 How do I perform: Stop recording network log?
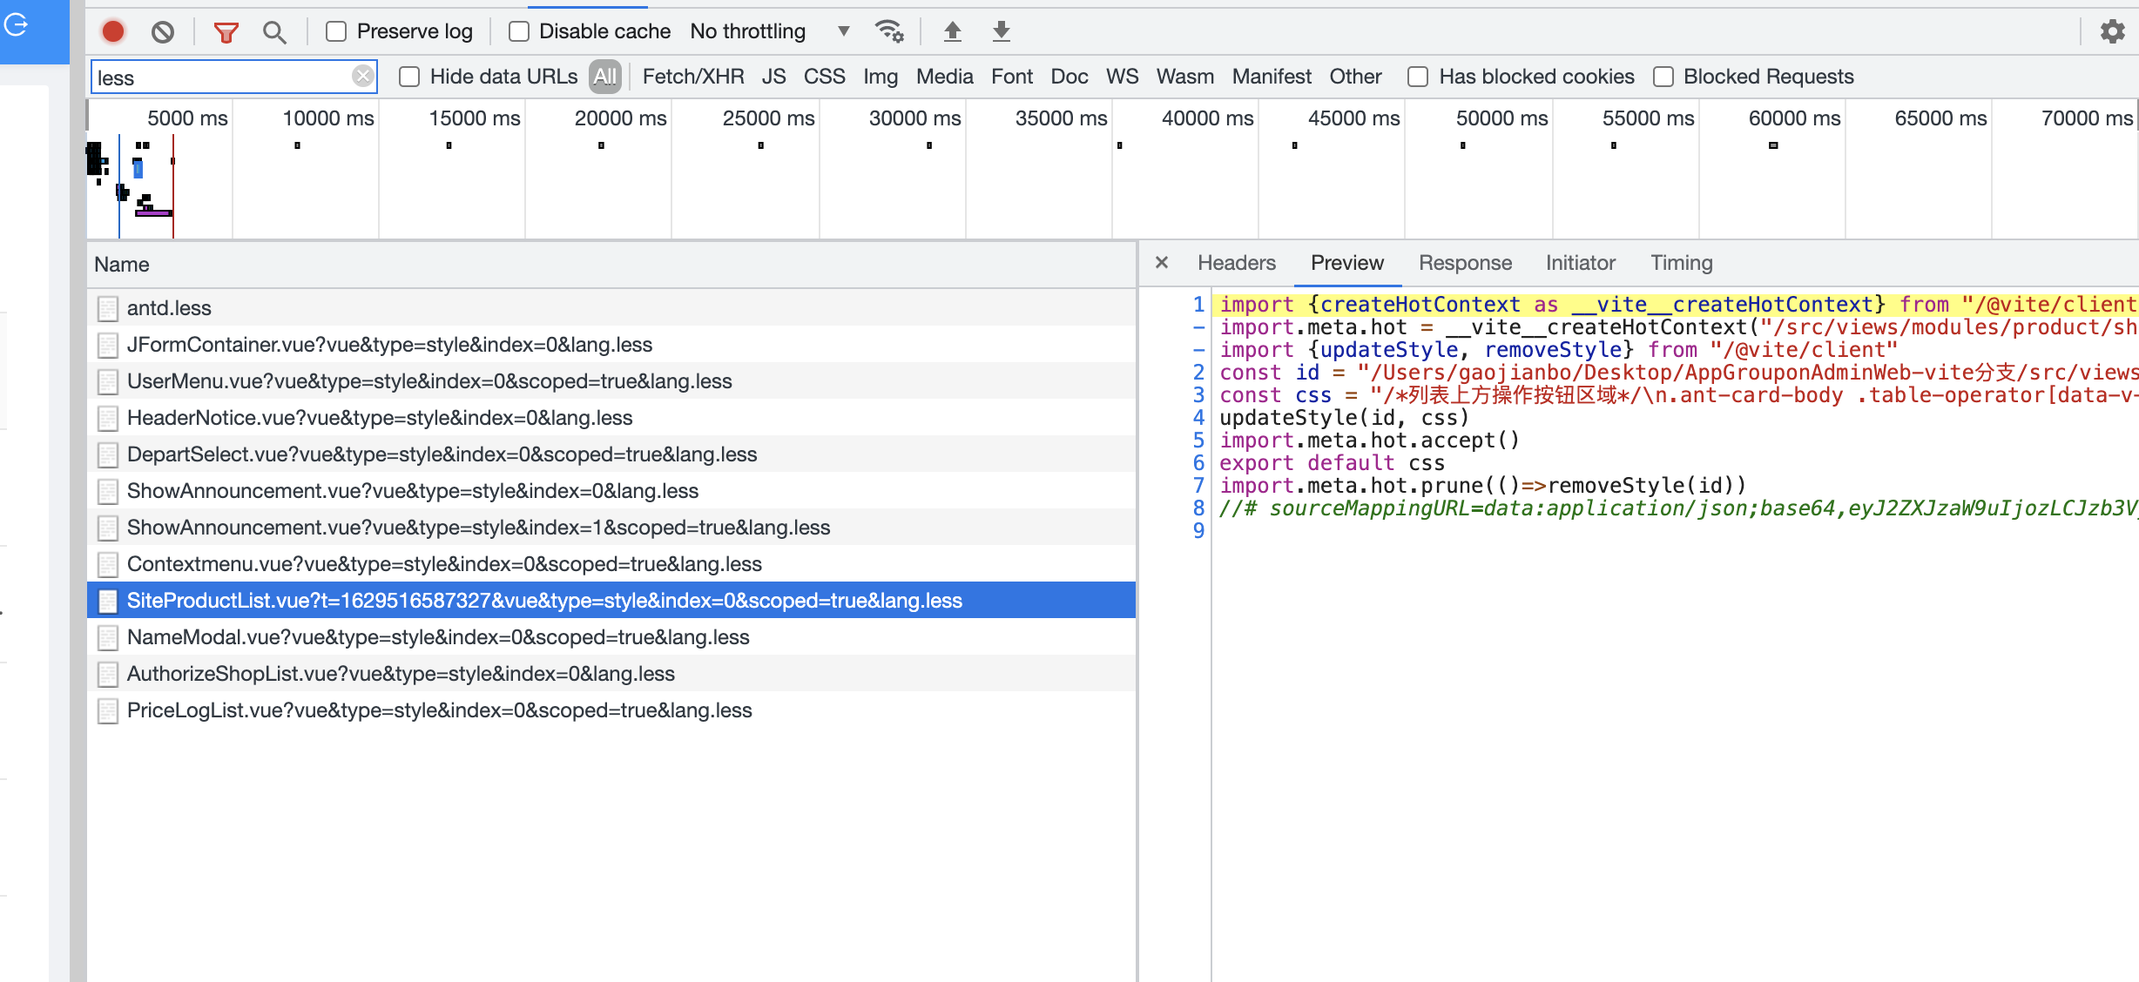111,30
